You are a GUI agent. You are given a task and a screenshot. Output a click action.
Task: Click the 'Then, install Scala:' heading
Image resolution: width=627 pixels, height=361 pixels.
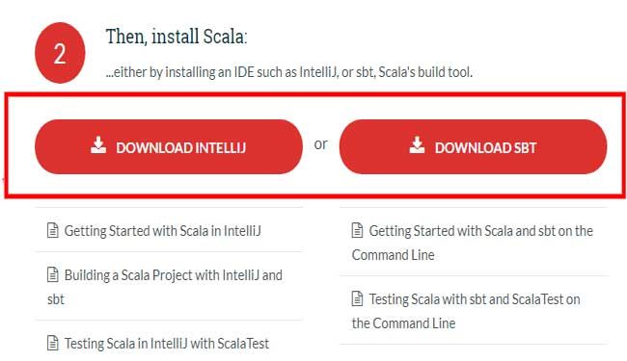click(x=177, y=37)
